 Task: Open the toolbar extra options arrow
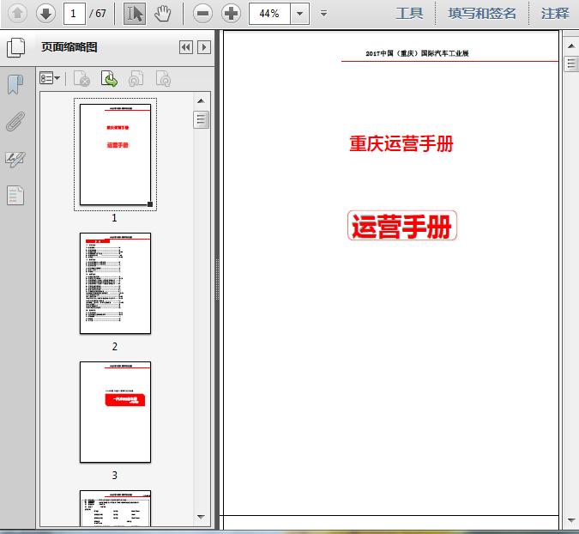[323, 14]
